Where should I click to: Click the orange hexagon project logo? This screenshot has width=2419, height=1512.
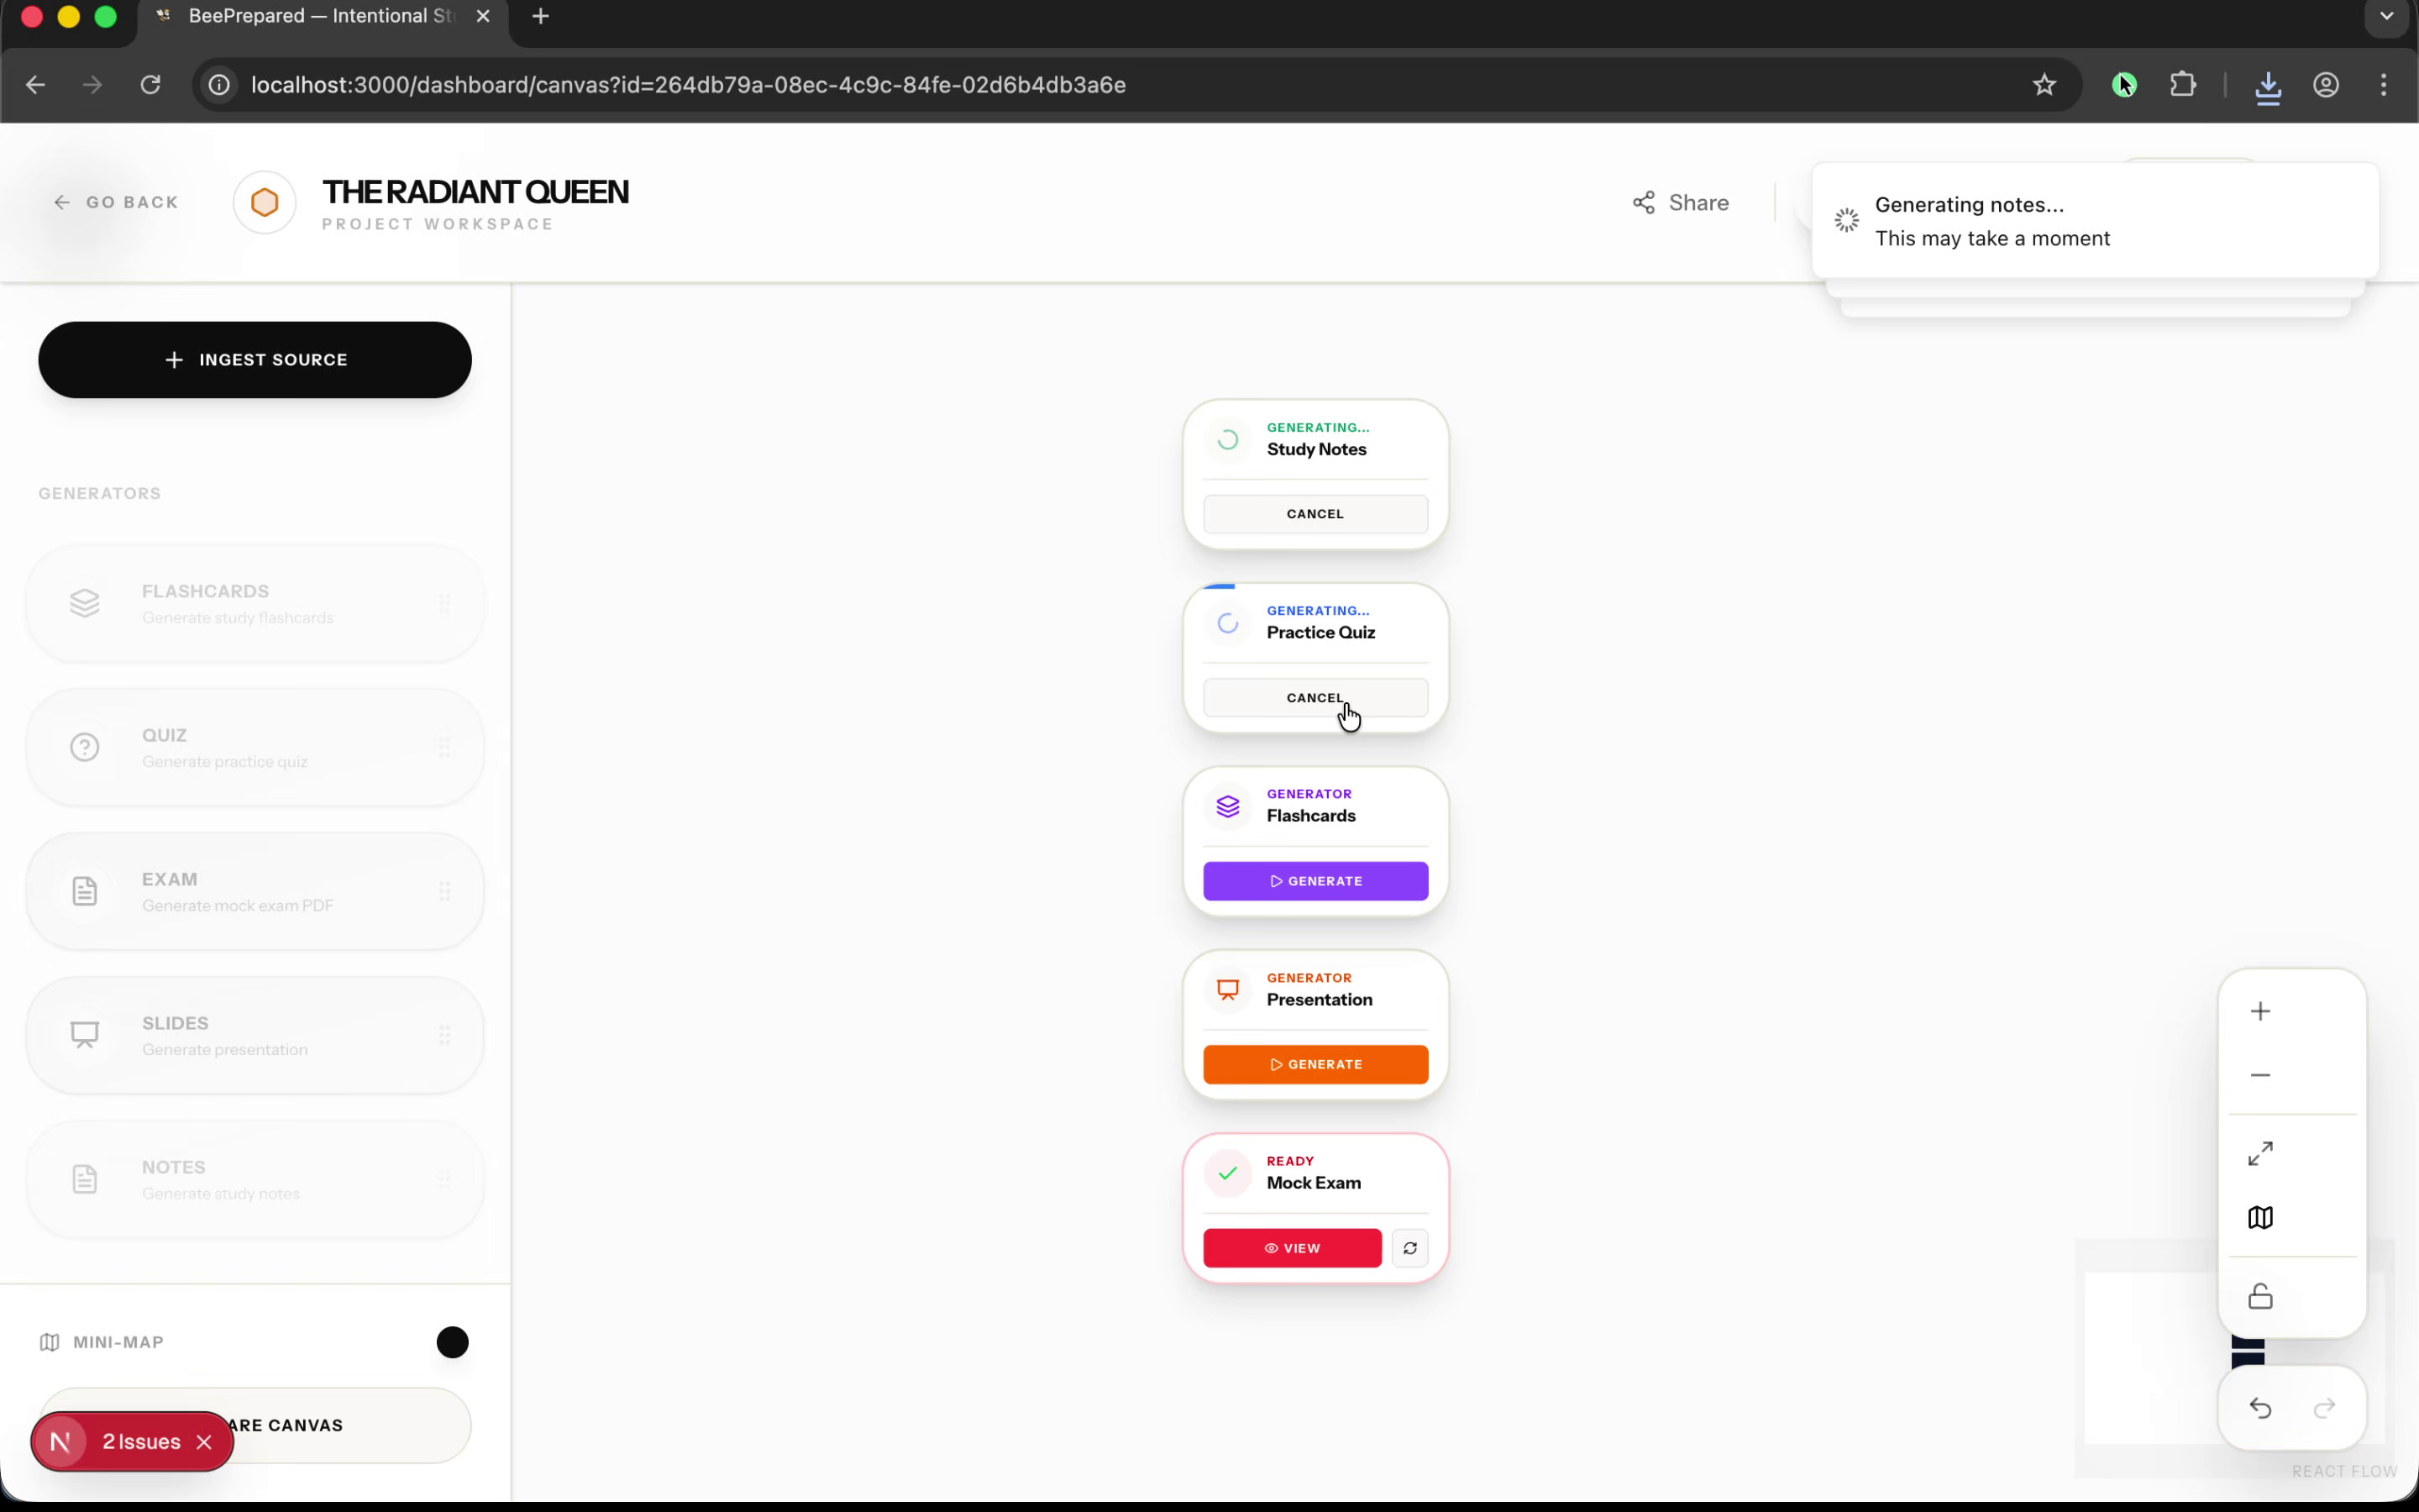point(265,203)
